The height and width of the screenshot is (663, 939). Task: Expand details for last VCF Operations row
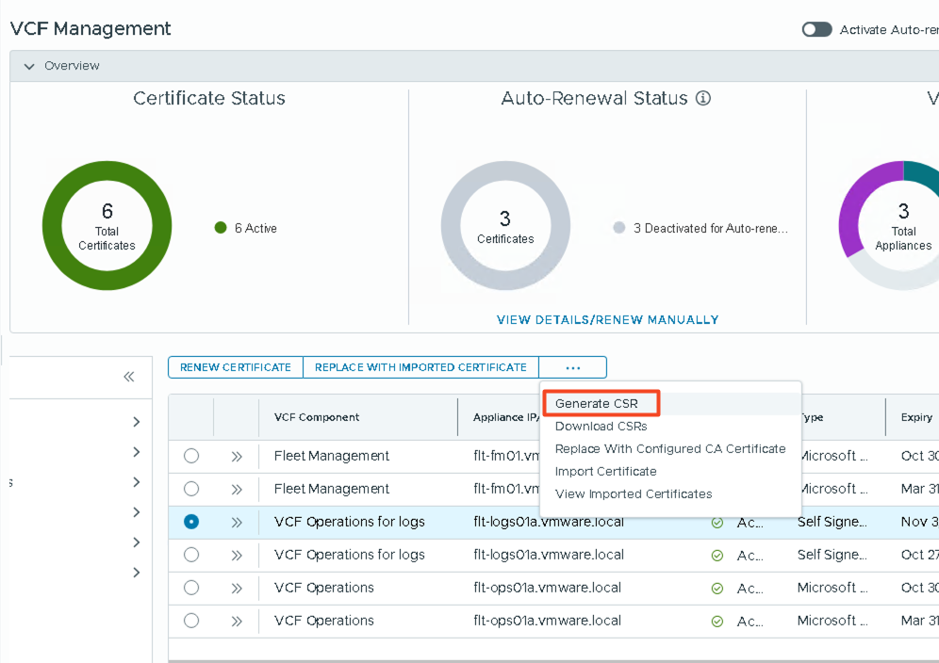pos(237,621)
